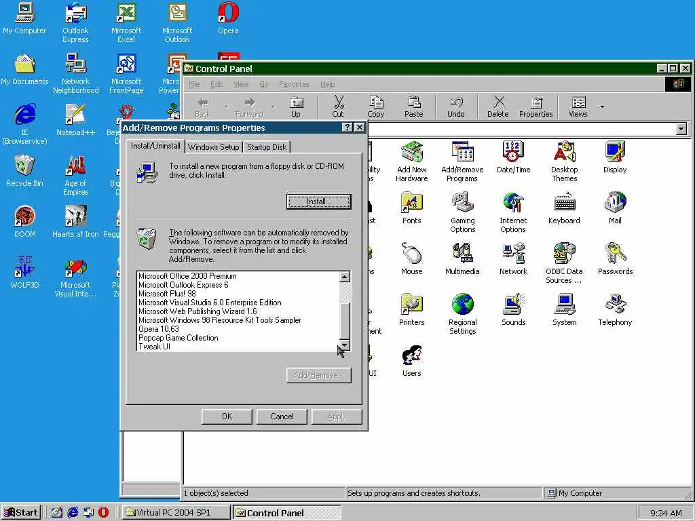Open the Printers folder icon

point(412,309)
